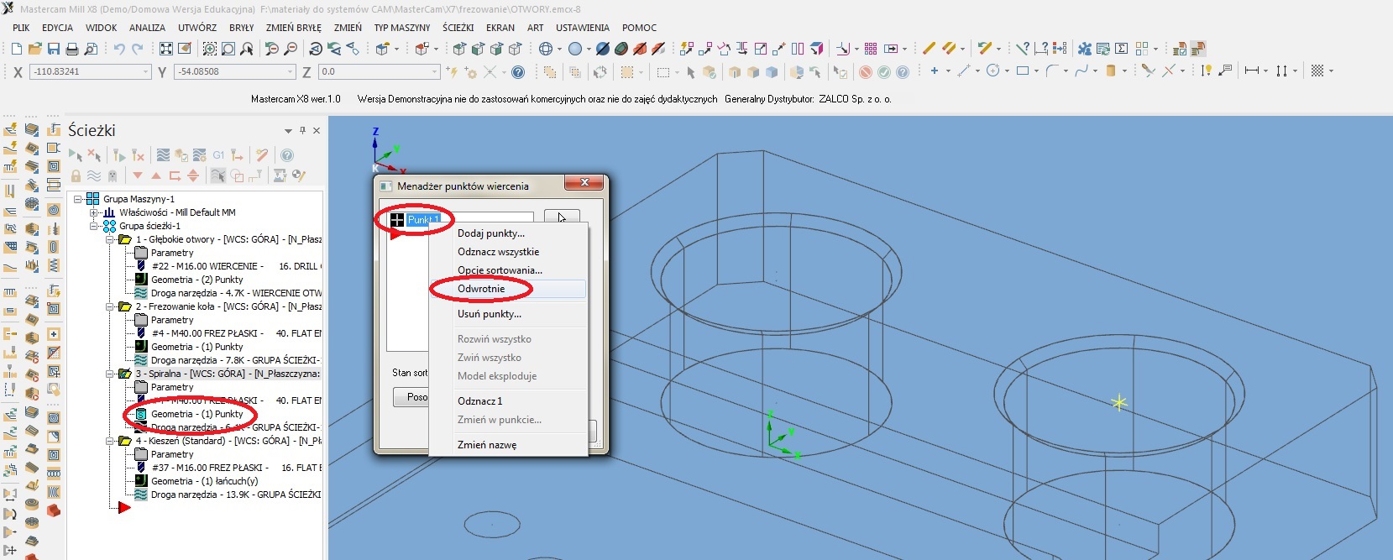Move insert arrow down with red triangle
Viewport: 1393px width, 560px height.
click(138, 175)
